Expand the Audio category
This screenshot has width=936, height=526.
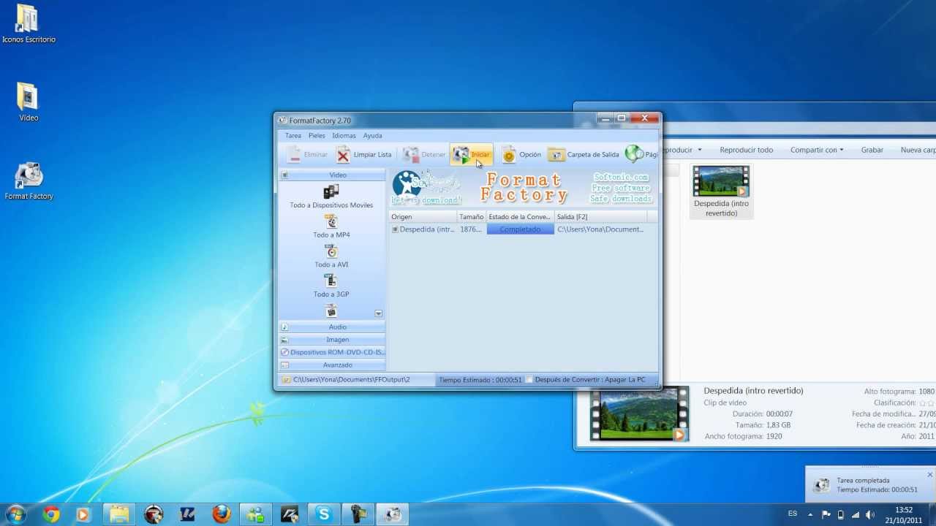[332, 327]
